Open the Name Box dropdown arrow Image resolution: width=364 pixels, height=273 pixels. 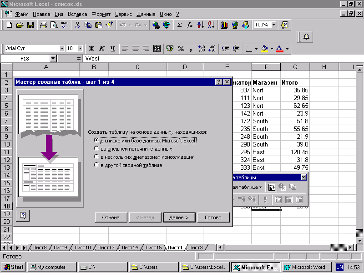(53, 59)
